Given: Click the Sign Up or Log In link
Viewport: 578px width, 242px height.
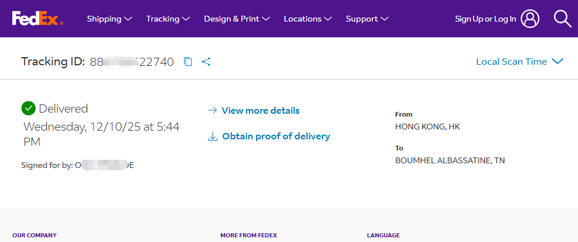Looking at the screenshot, I should pos(485,19).
